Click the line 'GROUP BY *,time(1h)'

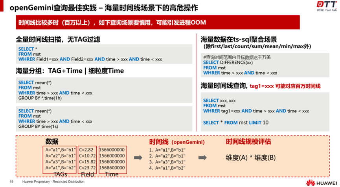coord(40,98)
